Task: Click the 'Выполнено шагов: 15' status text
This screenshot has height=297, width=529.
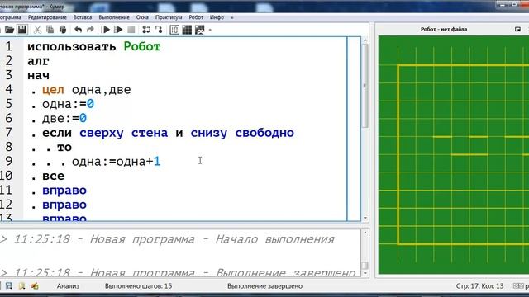Action: [x=138, y=286]
